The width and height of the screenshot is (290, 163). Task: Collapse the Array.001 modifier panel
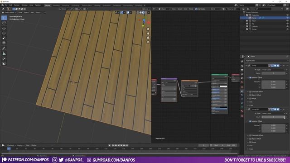[x=246, y=109]
